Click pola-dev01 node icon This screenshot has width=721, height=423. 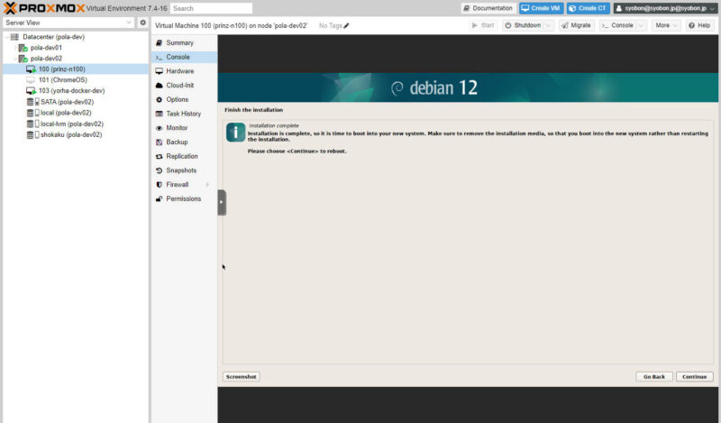[x=23, y=48]
